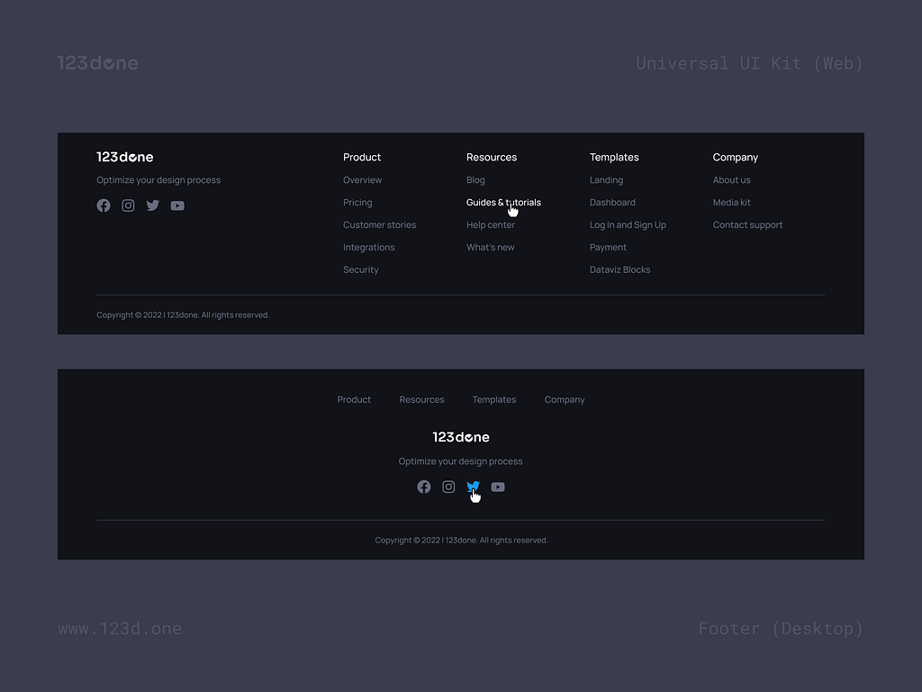The height and width of the screenshot is (692, 922).
Task: Visit the Blog link
Action: 475,180
